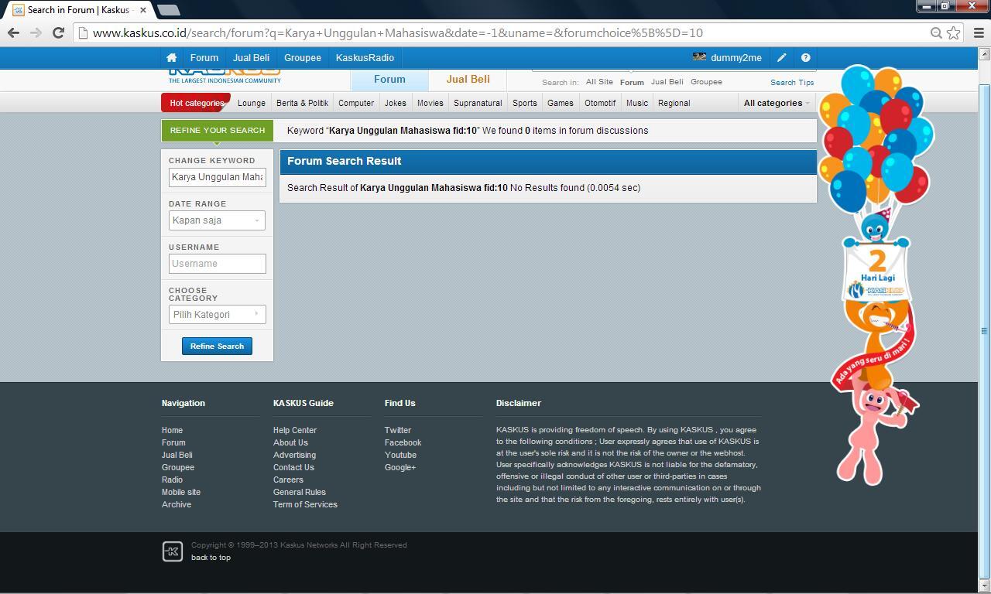The image size is (991, 594).
Task: Click Username input field
Action: click(x=217, y=264)
